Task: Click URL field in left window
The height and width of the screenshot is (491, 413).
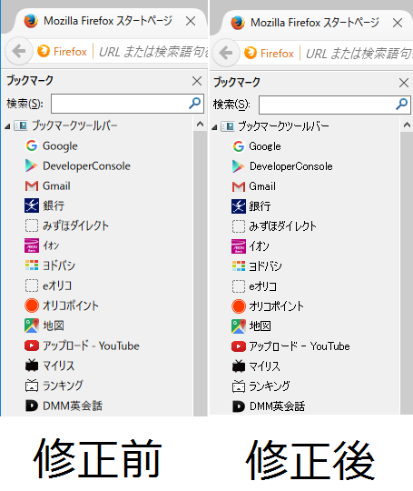Action: (x=153, y=52)
